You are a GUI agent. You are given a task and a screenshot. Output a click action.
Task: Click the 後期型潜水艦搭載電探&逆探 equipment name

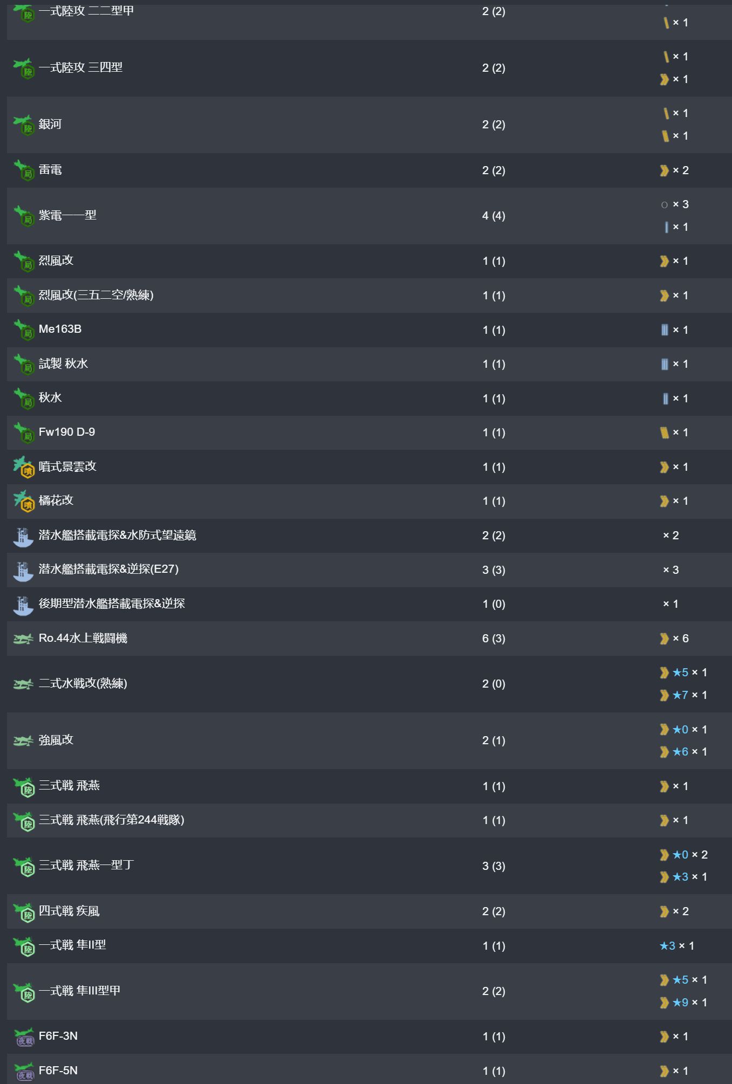click(112, 604)
